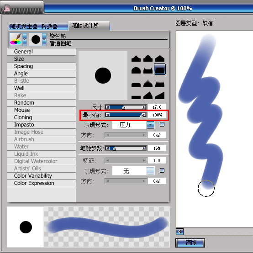Open the 压力 expression dropdown
Viewport: 253px width, 253px height.
[x=150, y=125]
